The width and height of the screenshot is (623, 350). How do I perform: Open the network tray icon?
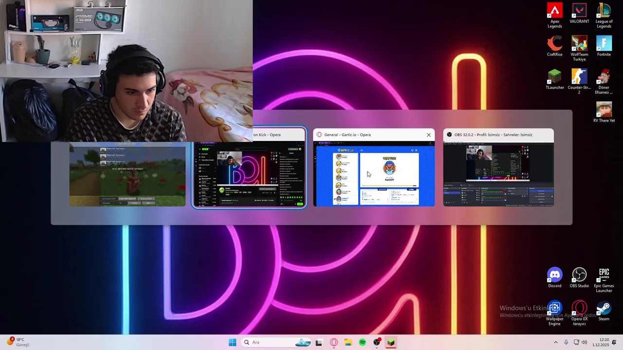point(576,342)
